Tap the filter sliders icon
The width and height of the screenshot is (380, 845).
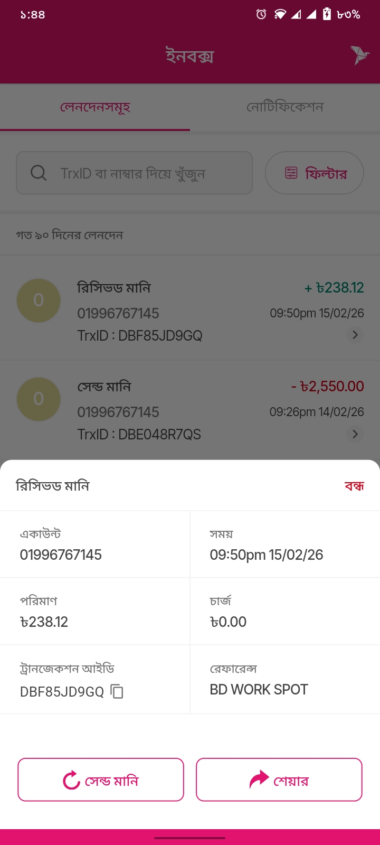coord(291,173)
